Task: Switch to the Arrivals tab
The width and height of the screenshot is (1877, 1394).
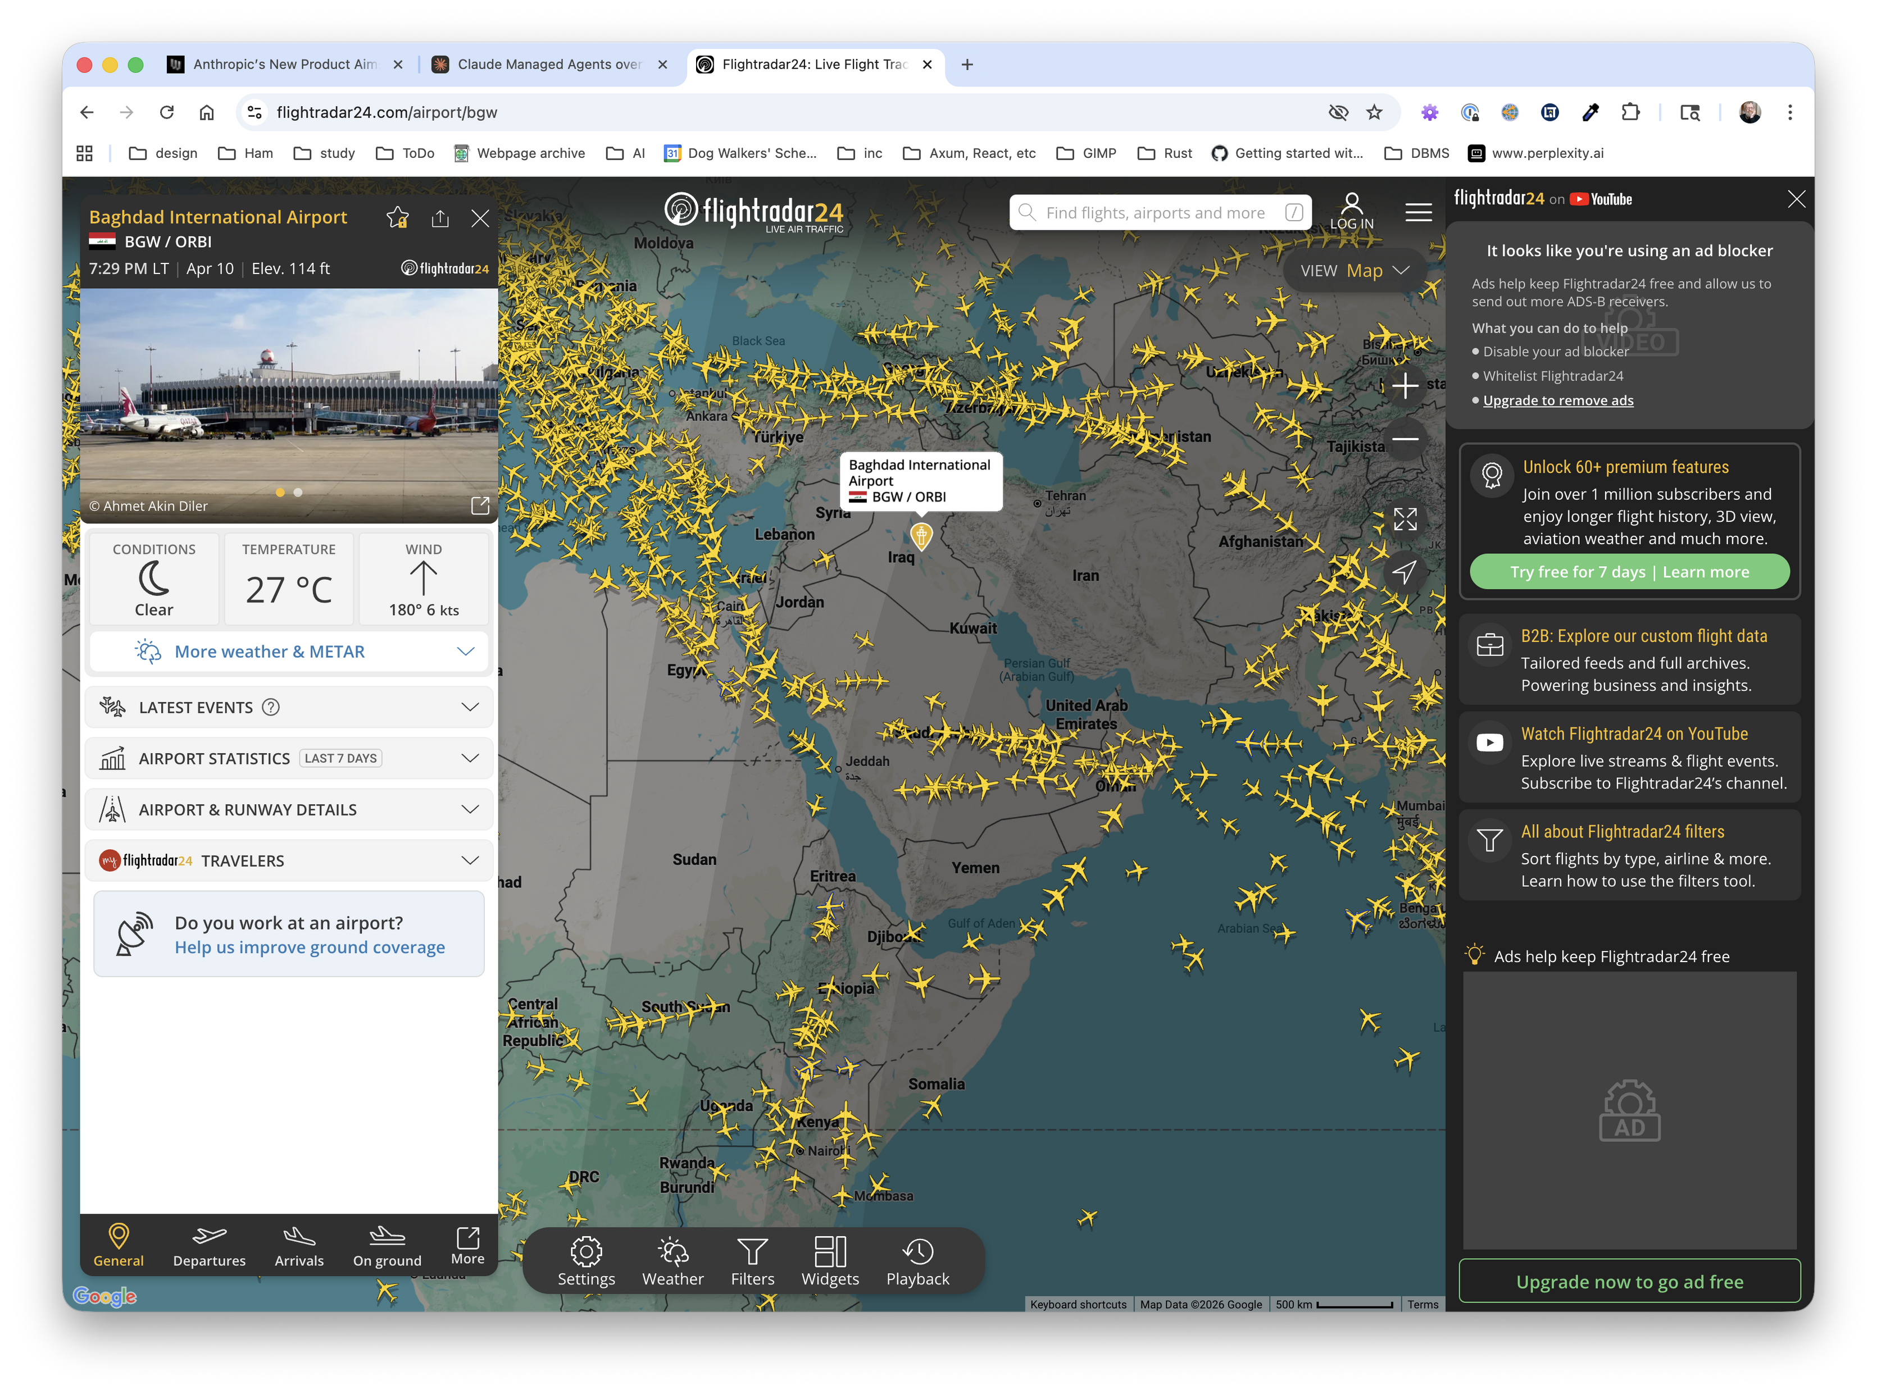Action: pos(299,1246)
